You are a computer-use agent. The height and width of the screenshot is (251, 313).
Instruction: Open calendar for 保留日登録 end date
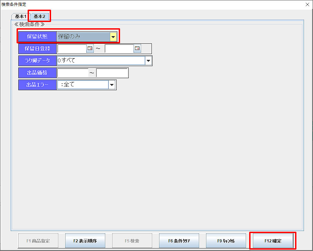click(x=137, y=49)
